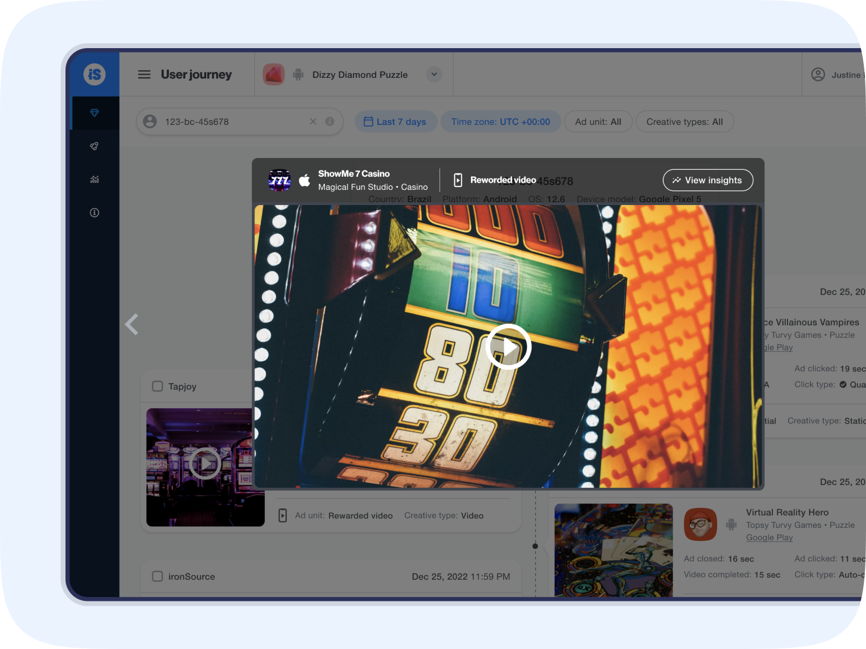Open the chart analytics sidebar icon

pyautogui.click(x=95, y=180)
